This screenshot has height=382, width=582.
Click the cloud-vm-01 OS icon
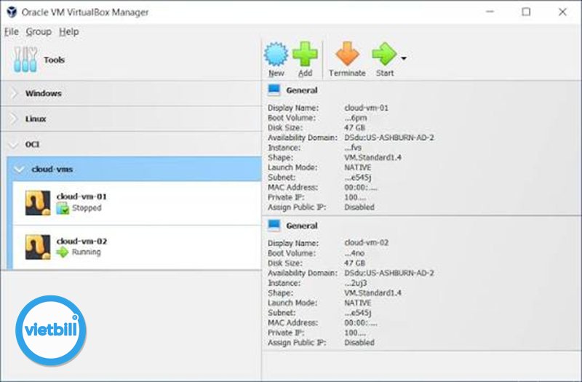[x=38, y=203]
